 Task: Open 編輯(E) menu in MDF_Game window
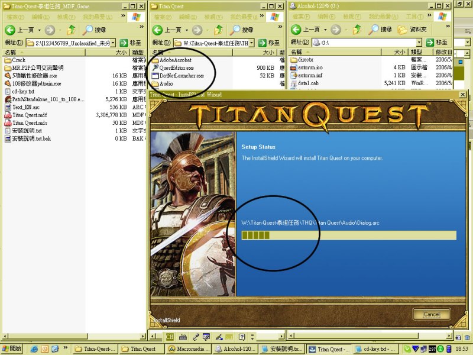(x=41, y=17)
